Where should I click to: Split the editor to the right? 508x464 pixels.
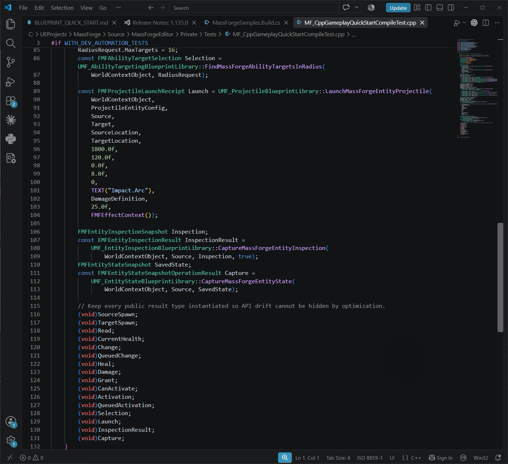pyautogui.click(x=486, y=23)
